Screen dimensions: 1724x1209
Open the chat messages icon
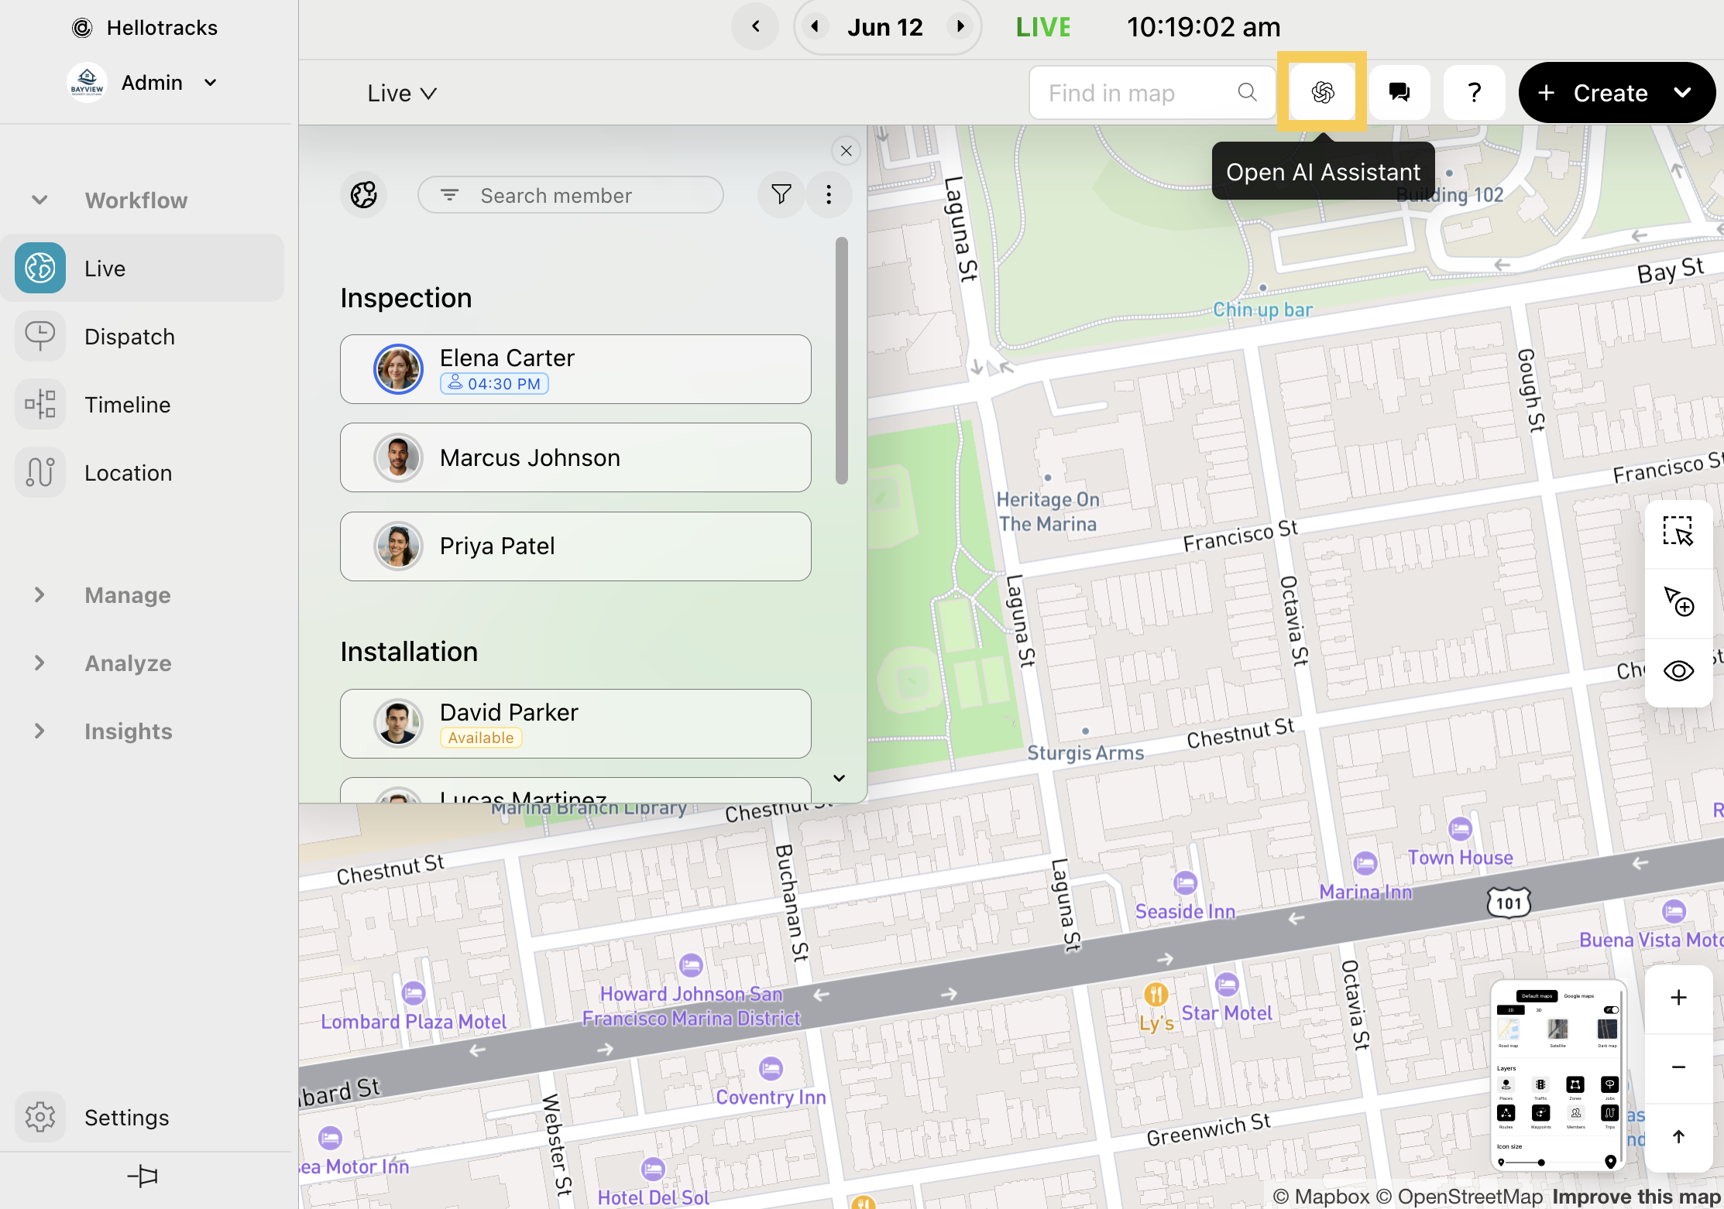pos(1399,92)
